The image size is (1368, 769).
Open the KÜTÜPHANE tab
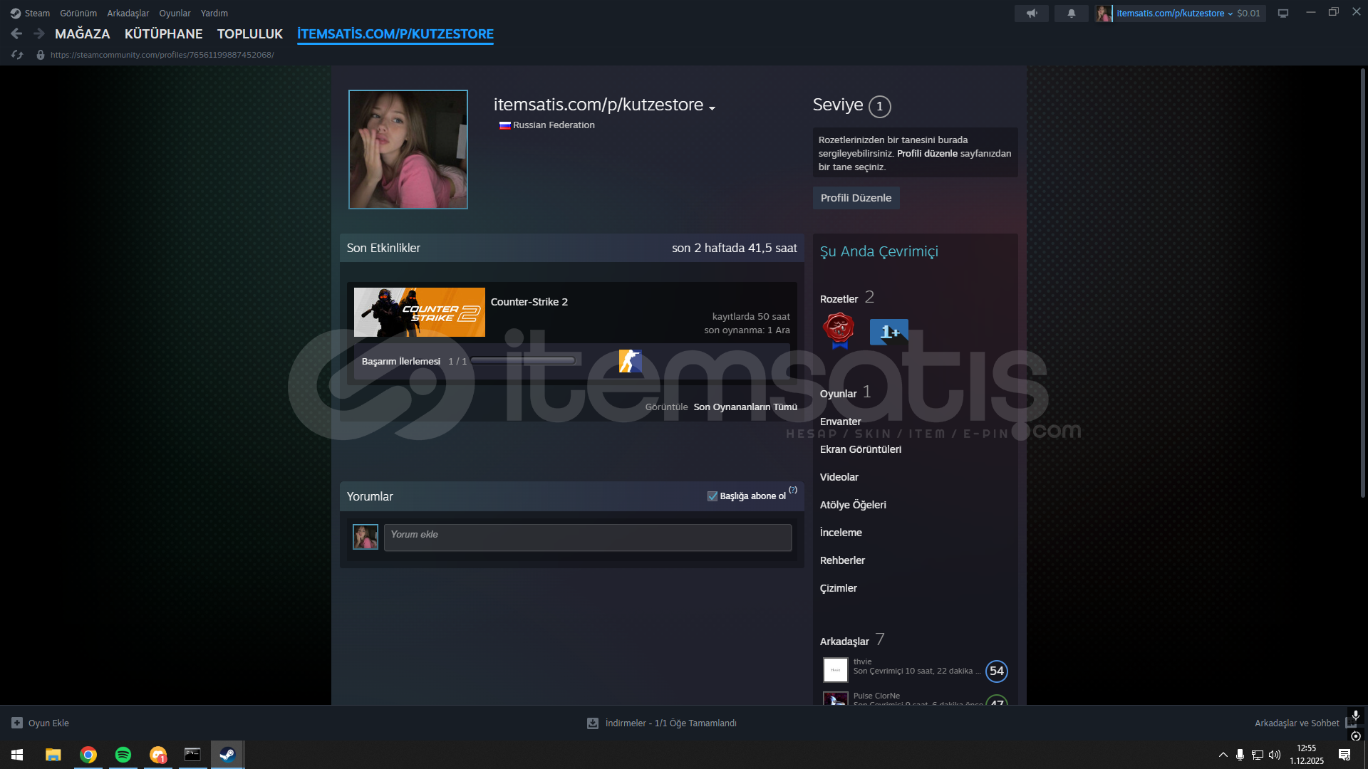pyautogui.click(x=163, y=33)
